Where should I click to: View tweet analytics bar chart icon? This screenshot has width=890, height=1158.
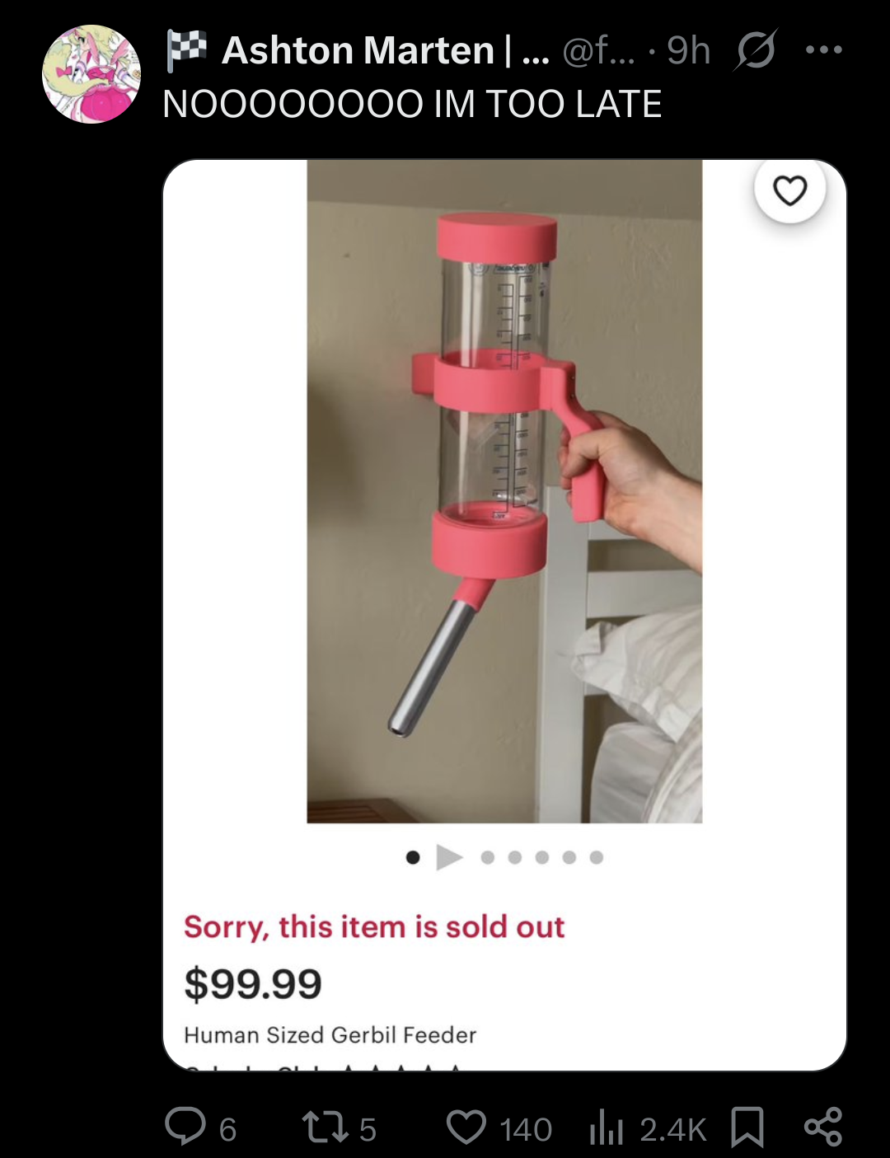(x=606, y=1128)
